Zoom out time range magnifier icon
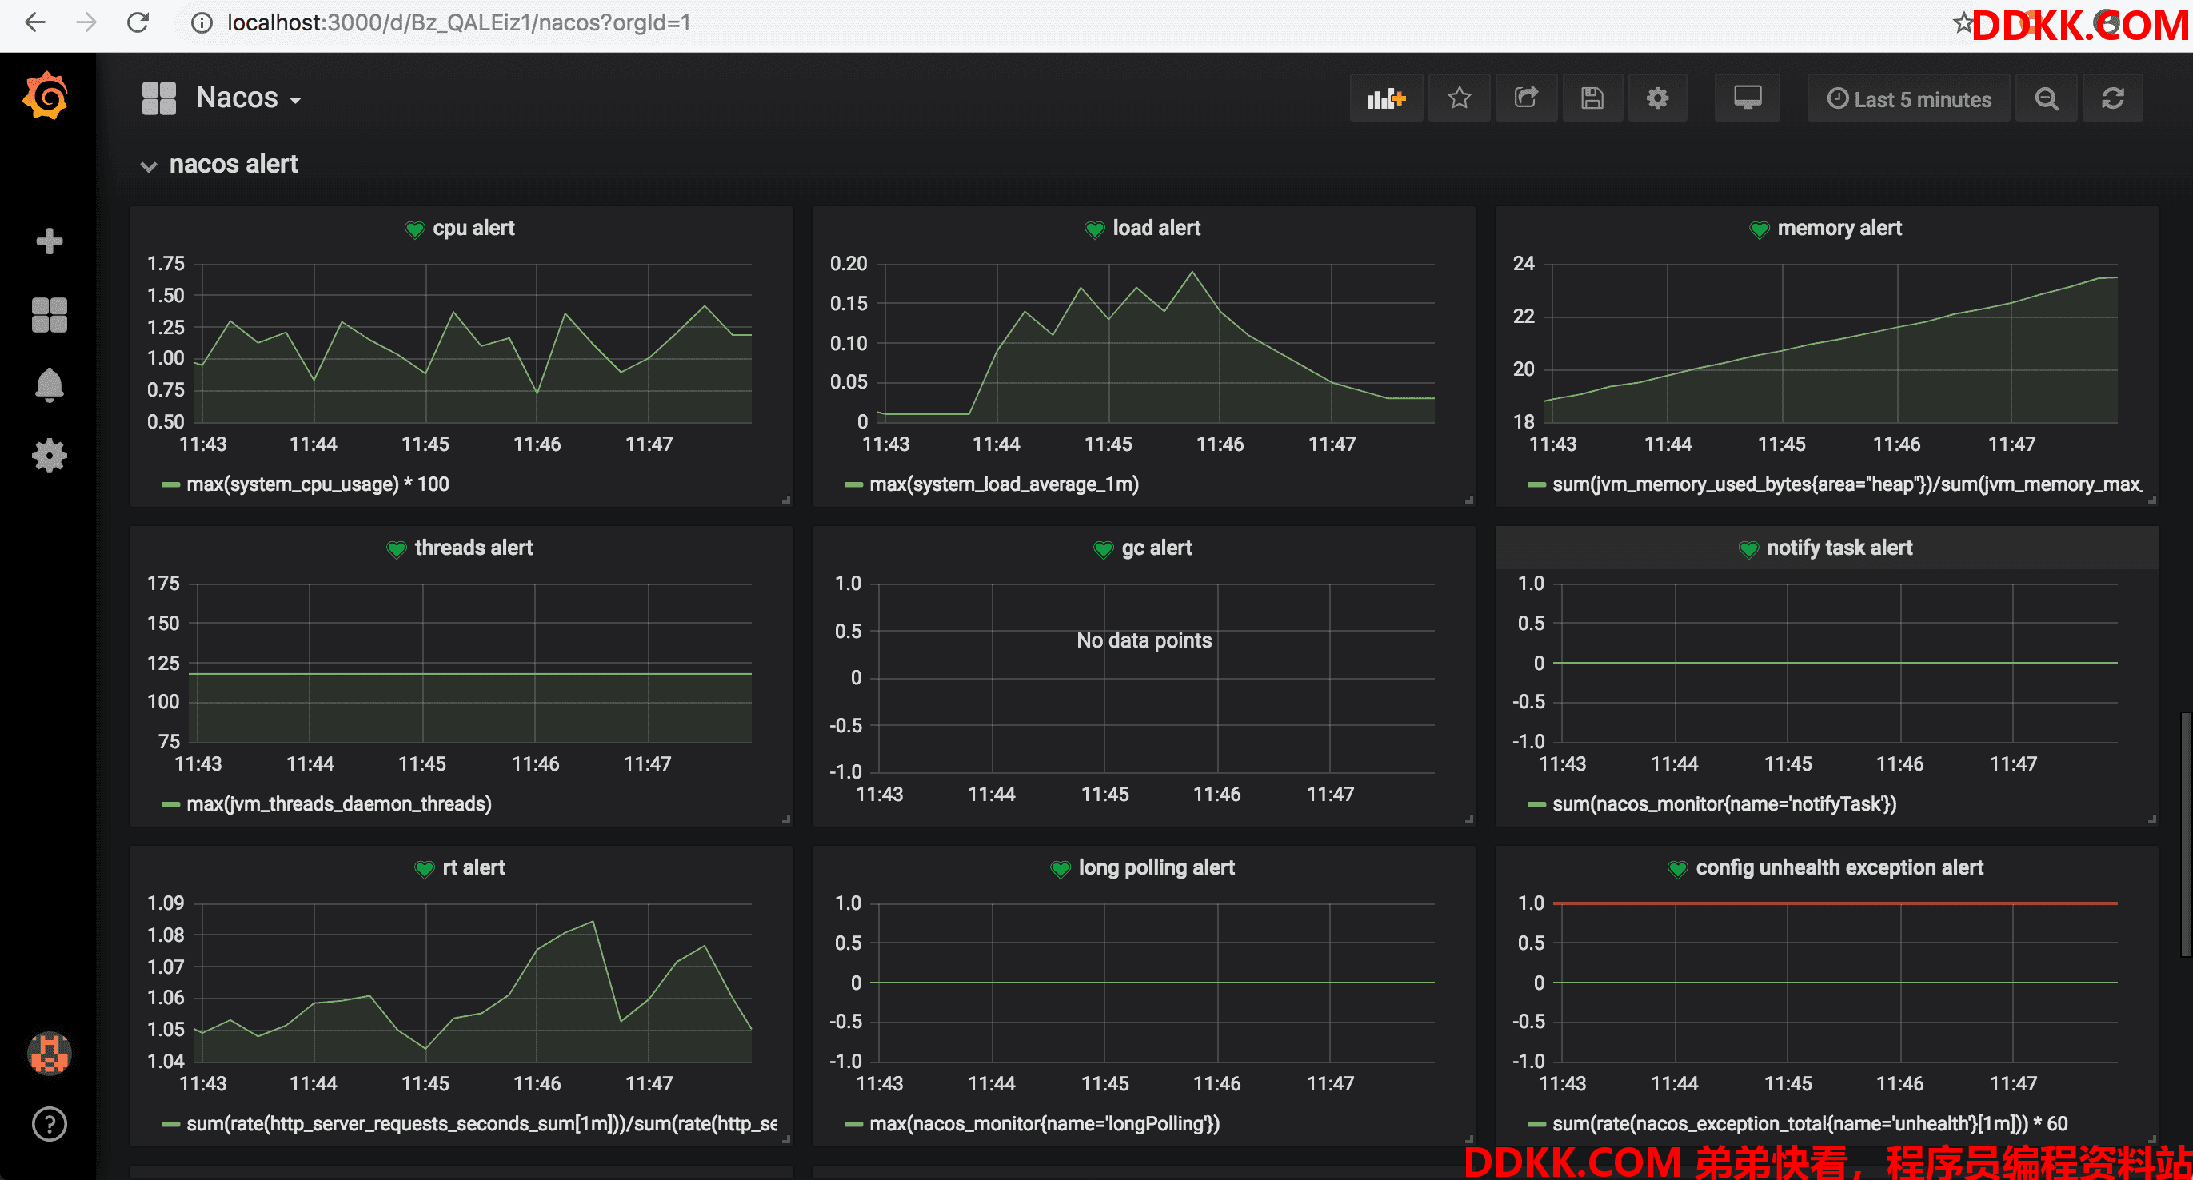Screen dimensions: 2193x1180 [x=2047, y=98]
